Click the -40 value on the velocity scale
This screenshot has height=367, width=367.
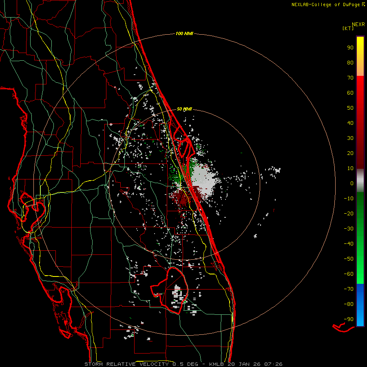(349, 244)
